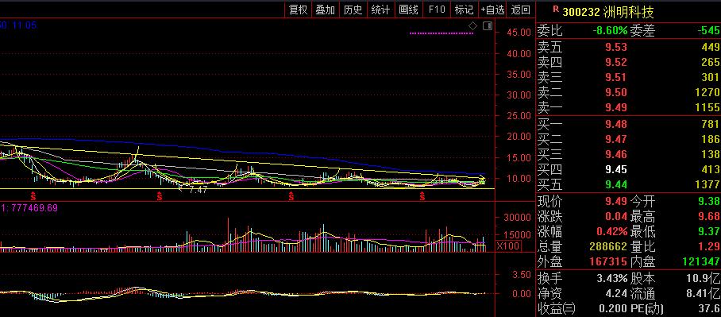Click the magenta dotted line on the chart
Screen dimensions: 721x317
[x=441, y=33]
